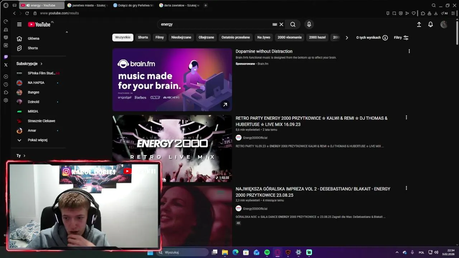Search tabs with the title bar magnifier
Screen dimensions: 459x258
pos(434,5)
